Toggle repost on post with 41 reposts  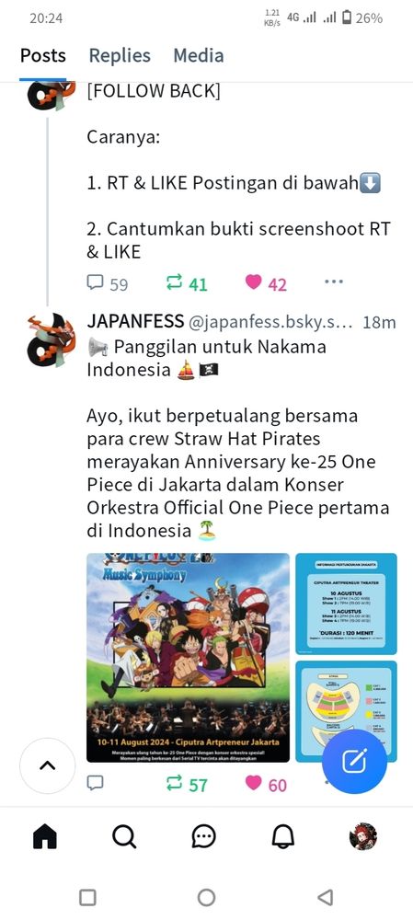[x=187, y=284]
